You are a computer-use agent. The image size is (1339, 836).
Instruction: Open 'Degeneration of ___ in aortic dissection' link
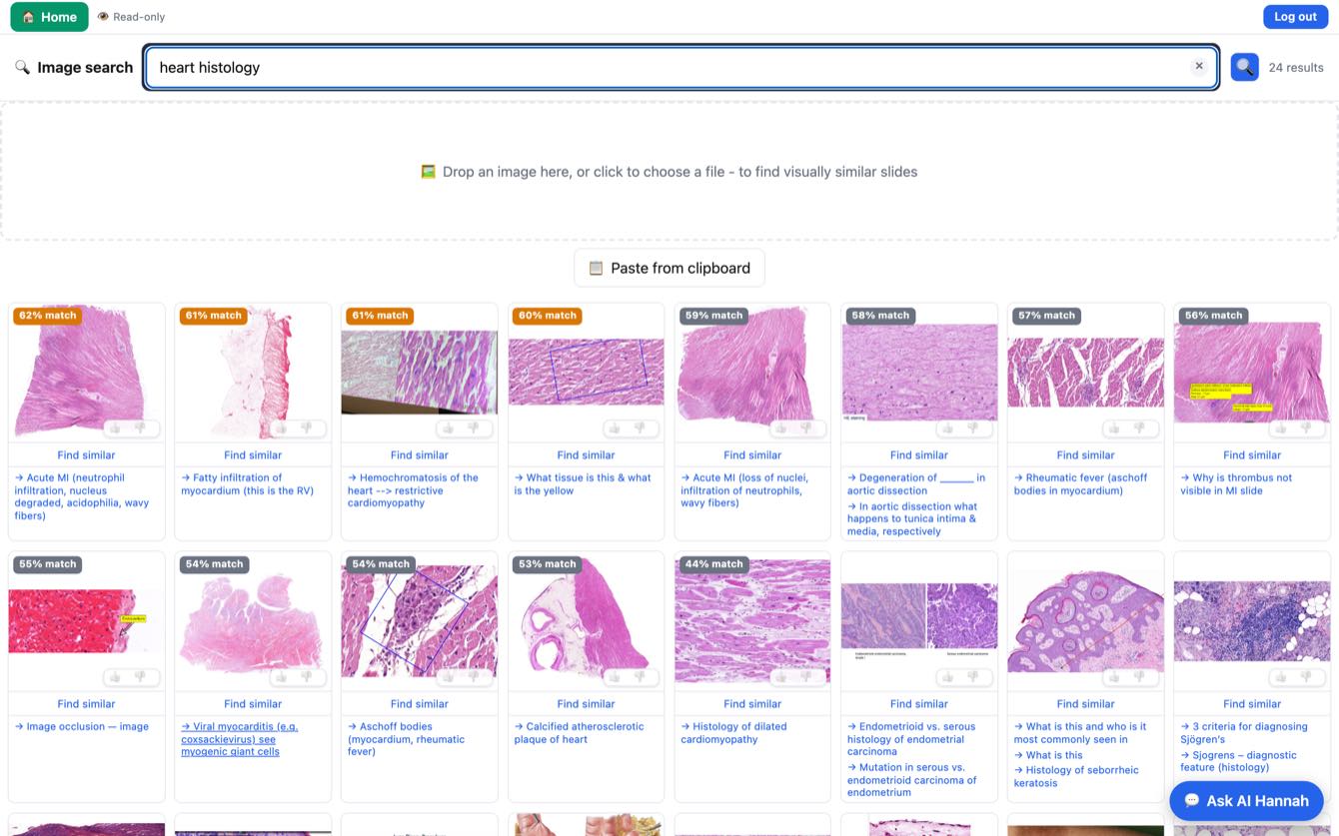coord(916,484)
